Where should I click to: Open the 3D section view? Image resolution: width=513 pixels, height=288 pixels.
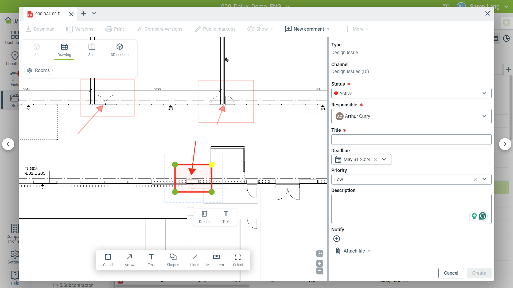(120, 50)
